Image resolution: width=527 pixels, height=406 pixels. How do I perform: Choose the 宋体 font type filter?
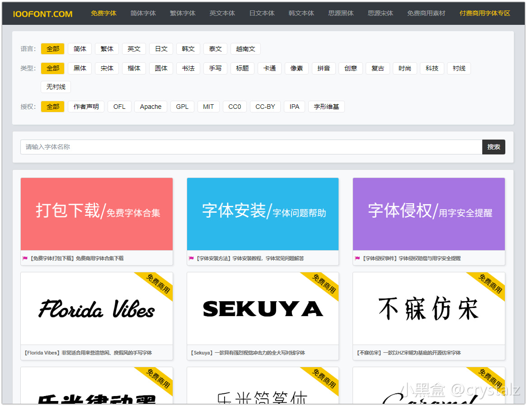point(107,68)
